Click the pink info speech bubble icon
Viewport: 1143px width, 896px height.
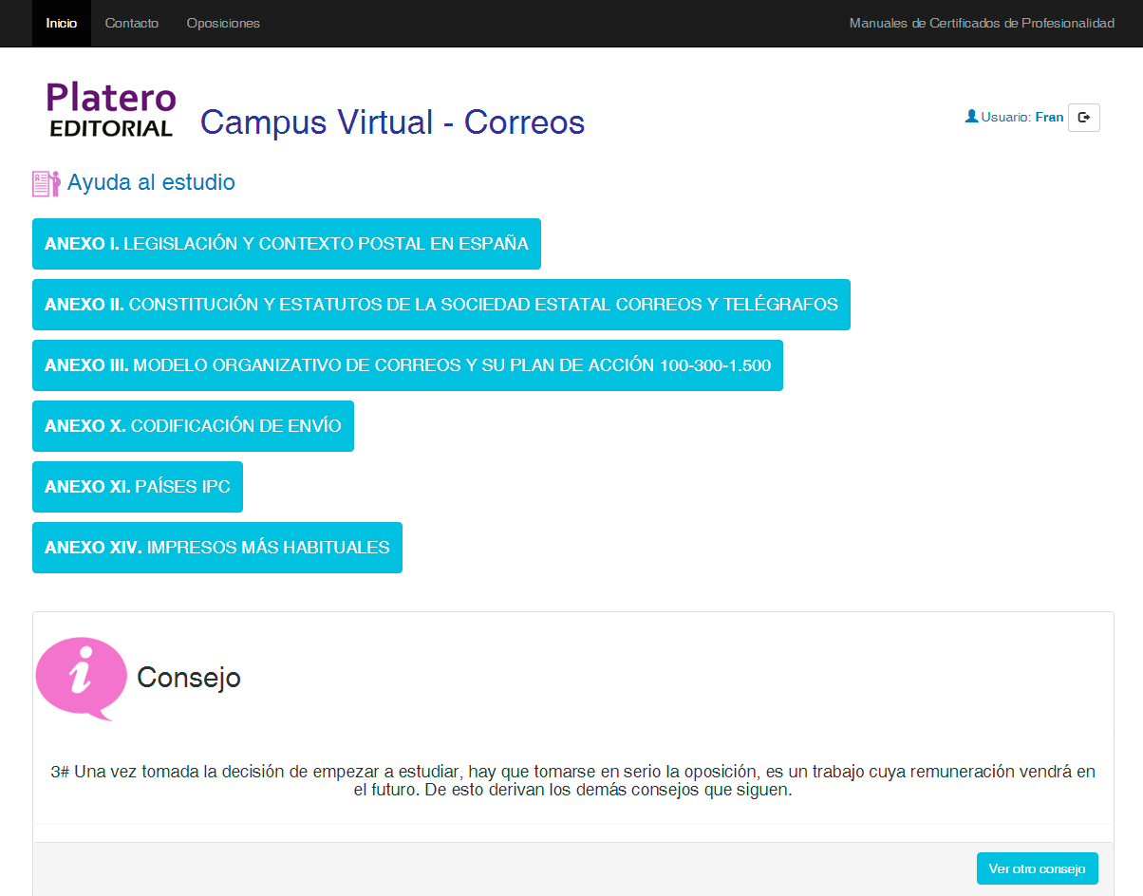[81, 679]
